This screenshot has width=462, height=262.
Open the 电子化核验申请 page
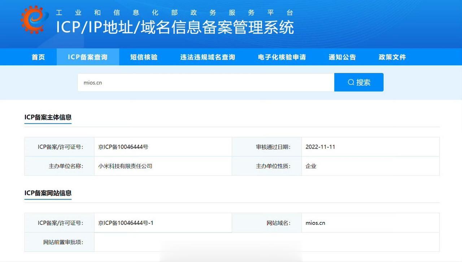click(282, 57)
